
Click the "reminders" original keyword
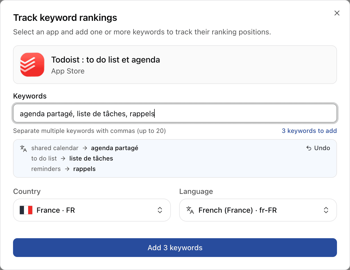(x=46, y=169)
